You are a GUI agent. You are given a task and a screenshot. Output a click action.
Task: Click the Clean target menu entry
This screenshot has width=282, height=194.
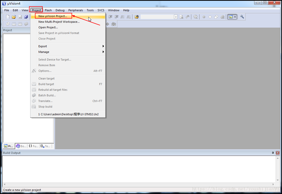point(68,78)
